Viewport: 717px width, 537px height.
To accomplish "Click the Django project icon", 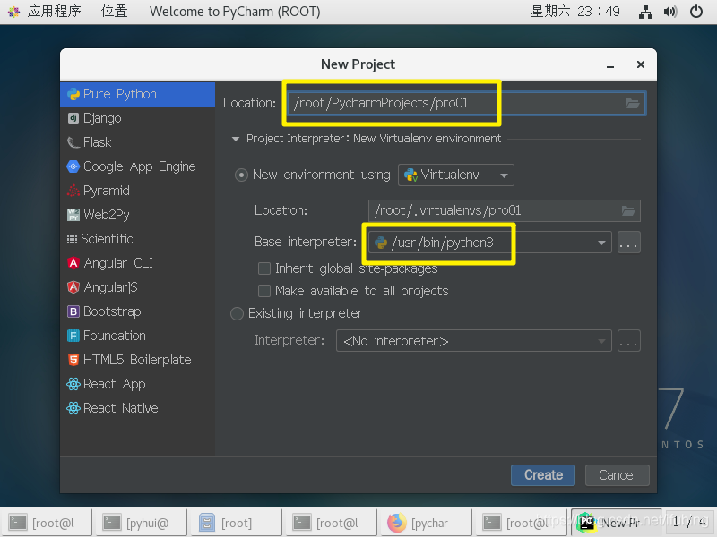I will [73, 118].
